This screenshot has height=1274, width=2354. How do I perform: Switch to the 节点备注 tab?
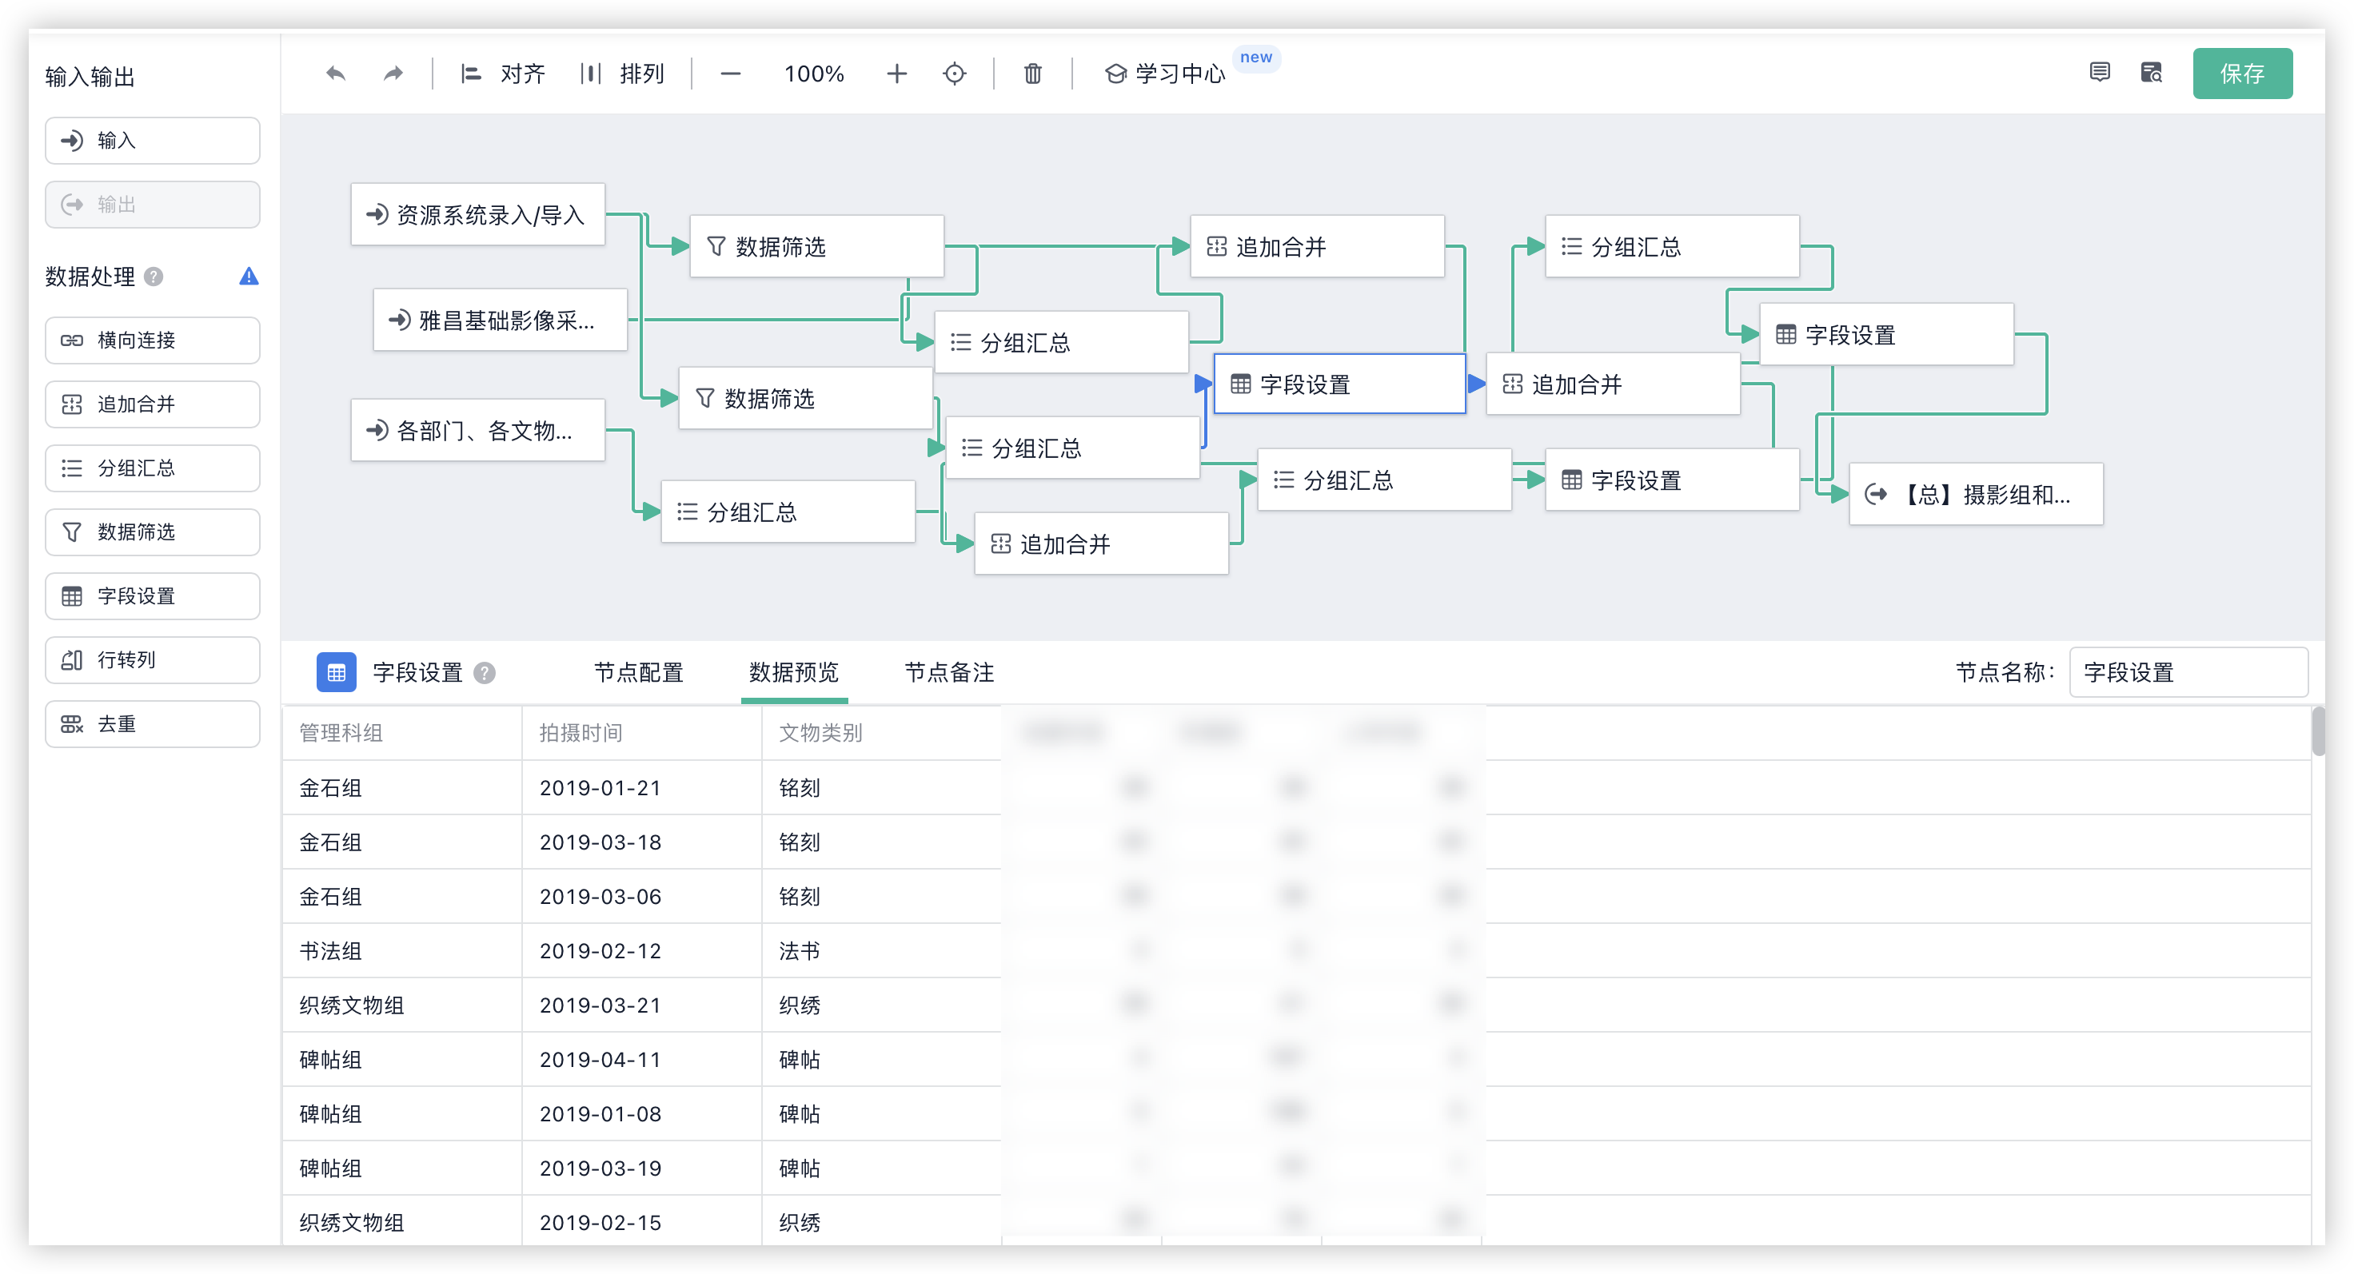tap(948, 672)
